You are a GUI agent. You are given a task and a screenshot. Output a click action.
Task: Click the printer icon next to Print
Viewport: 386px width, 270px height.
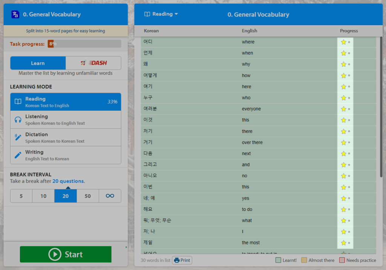point(177,260)
